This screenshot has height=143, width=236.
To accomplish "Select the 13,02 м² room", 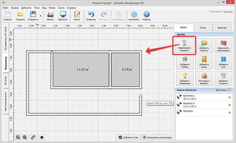I will (x=81, y=70).
